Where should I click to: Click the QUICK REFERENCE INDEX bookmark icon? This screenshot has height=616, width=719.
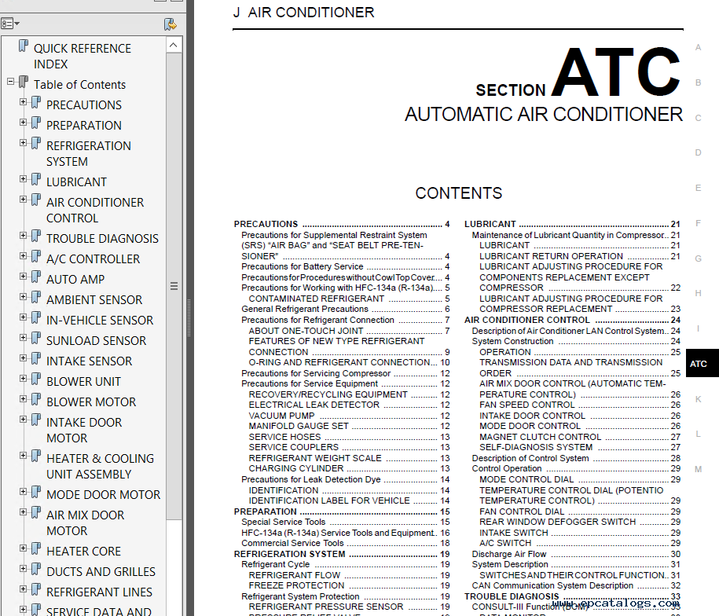coord(24,46)
